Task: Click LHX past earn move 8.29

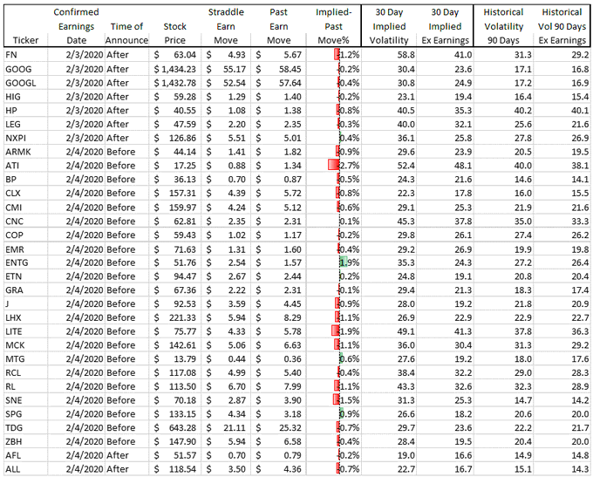Action: [278, 317]
